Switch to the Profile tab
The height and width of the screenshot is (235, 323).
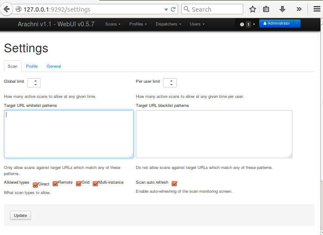(32, 66)
